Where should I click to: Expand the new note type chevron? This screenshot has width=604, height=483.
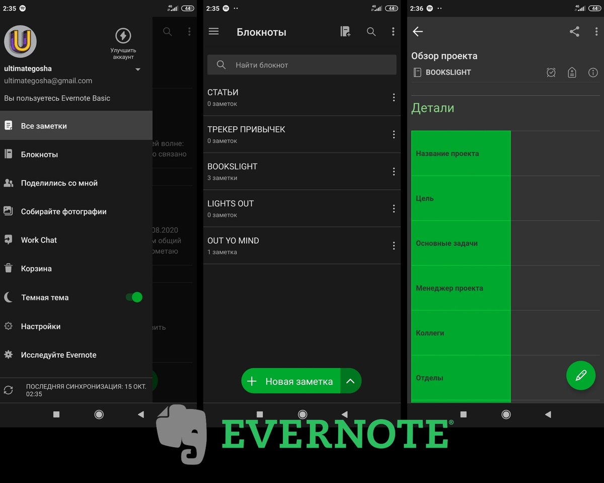coord(351,381)
